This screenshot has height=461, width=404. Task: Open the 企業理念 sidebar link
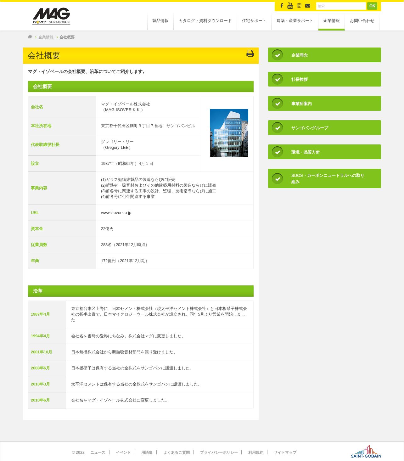(324, 55)
